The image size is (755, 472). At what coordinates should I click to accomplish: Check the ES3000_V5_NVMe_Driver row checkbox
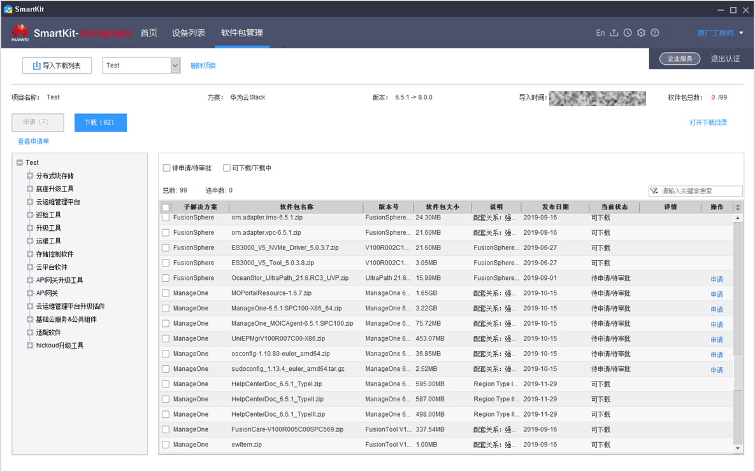click(166, 248)
